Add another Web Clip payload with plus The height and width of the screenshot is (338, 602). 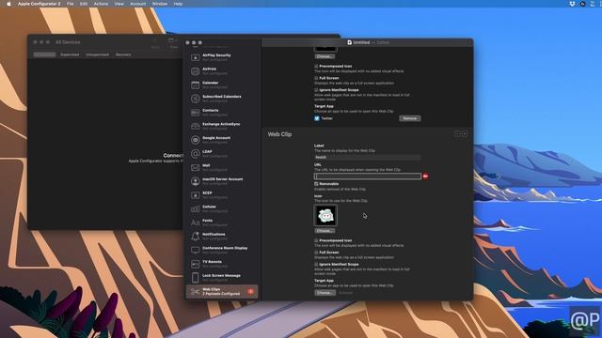(465, 133)
